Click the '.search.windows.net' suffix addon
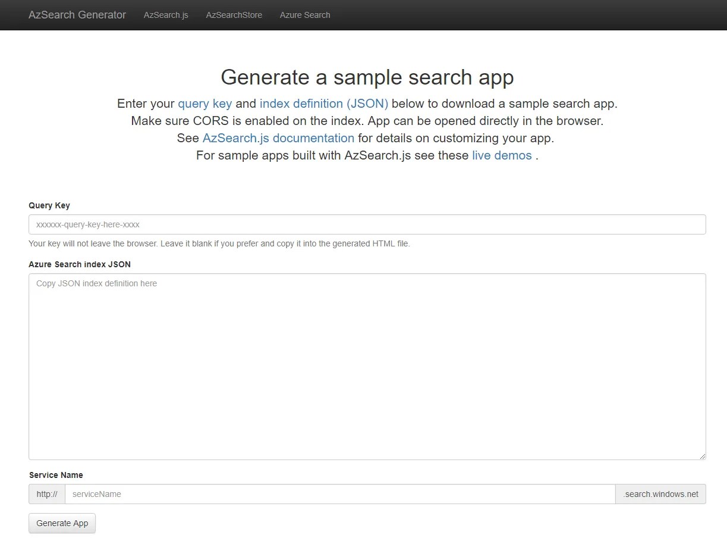 tap(661, 494)
